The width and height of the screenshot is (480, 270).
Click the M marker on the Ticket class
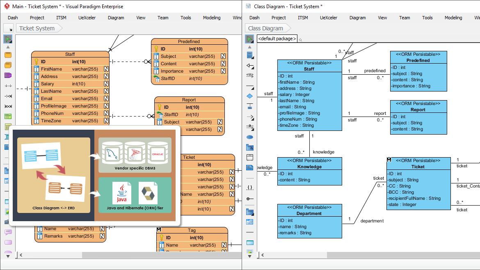point(389,160)
